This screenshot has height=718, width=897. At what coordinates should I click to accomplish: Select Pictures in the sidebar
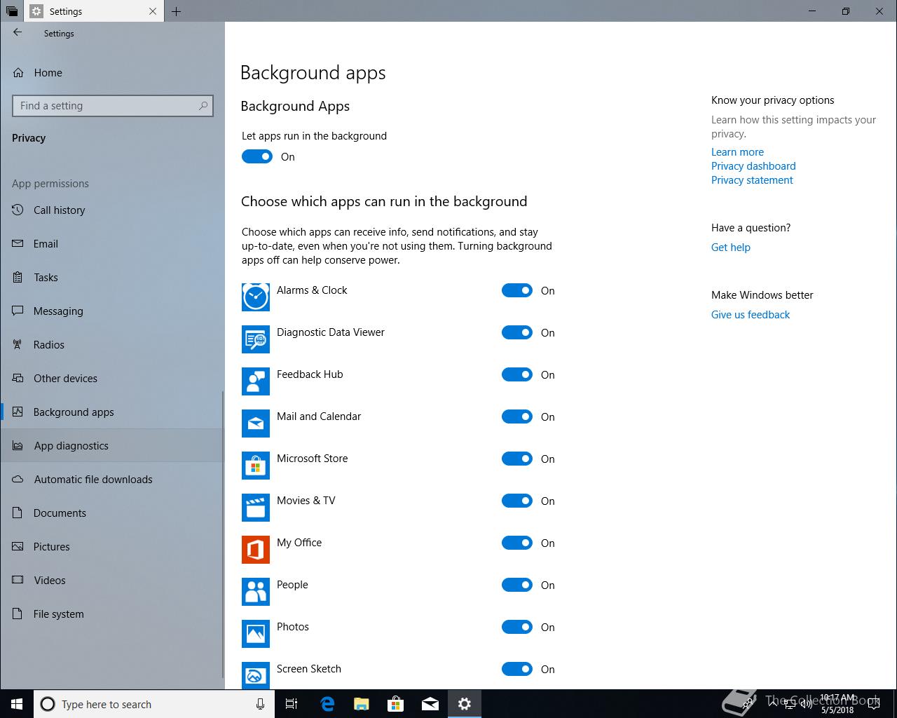tap(112, 546)
